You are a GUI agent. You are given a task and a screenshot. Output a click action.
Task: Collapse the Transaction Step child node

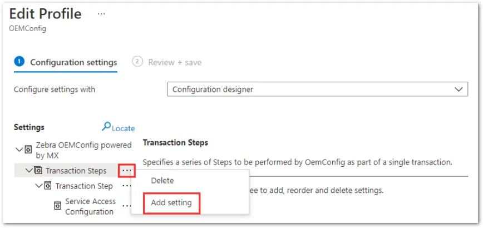tap(39, 186)
